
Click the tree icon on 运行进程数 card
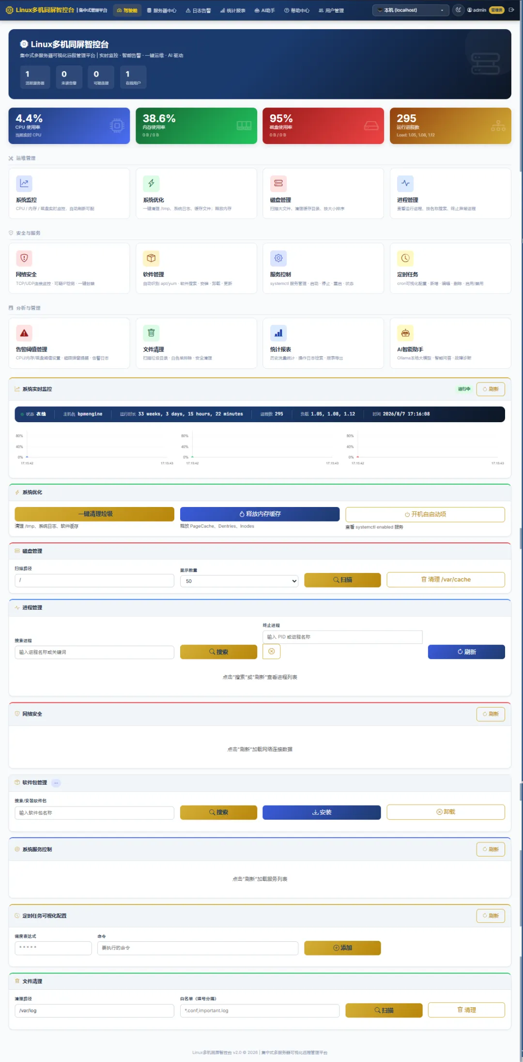pyautogui.click(x=498, y=126)
